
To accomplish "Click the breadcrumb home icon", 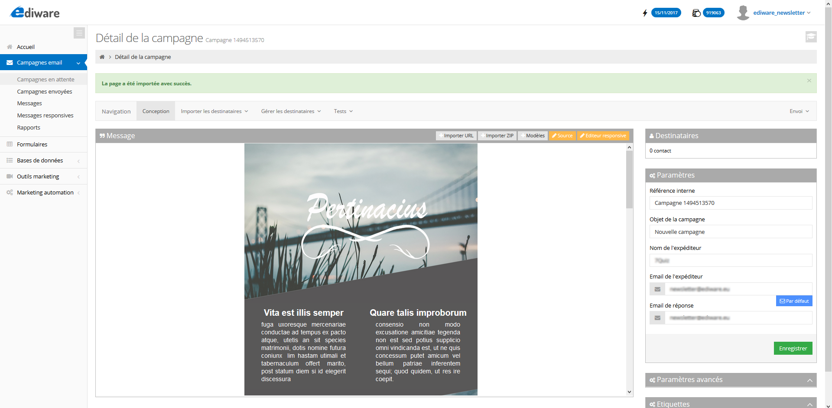I will point(102,57).
